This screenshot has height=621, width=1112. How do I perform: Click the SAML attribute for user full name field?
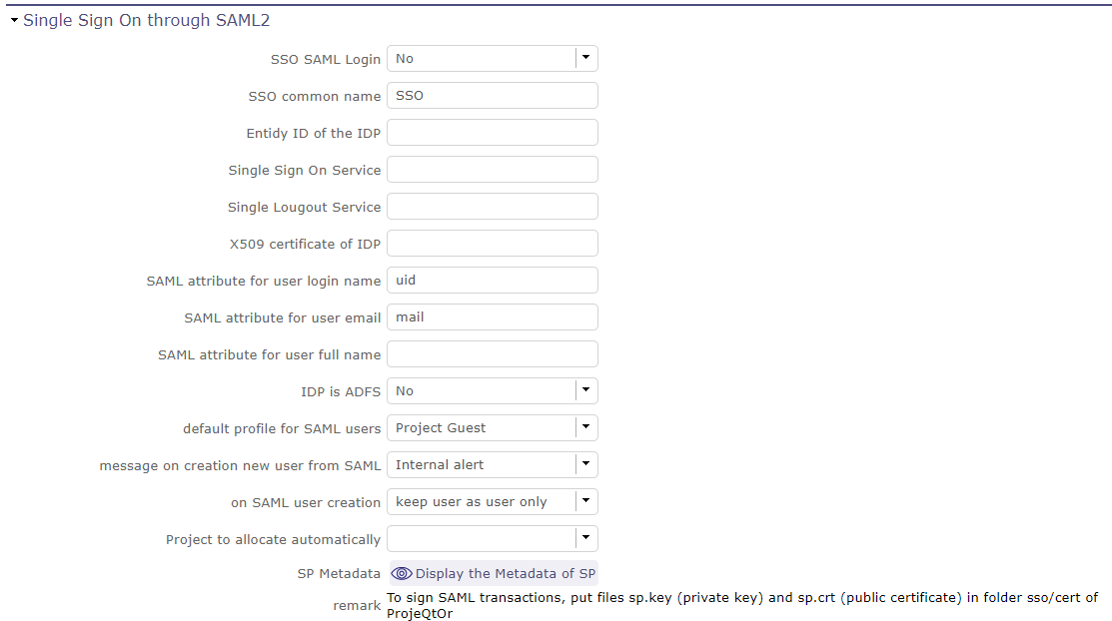(492, 353)
